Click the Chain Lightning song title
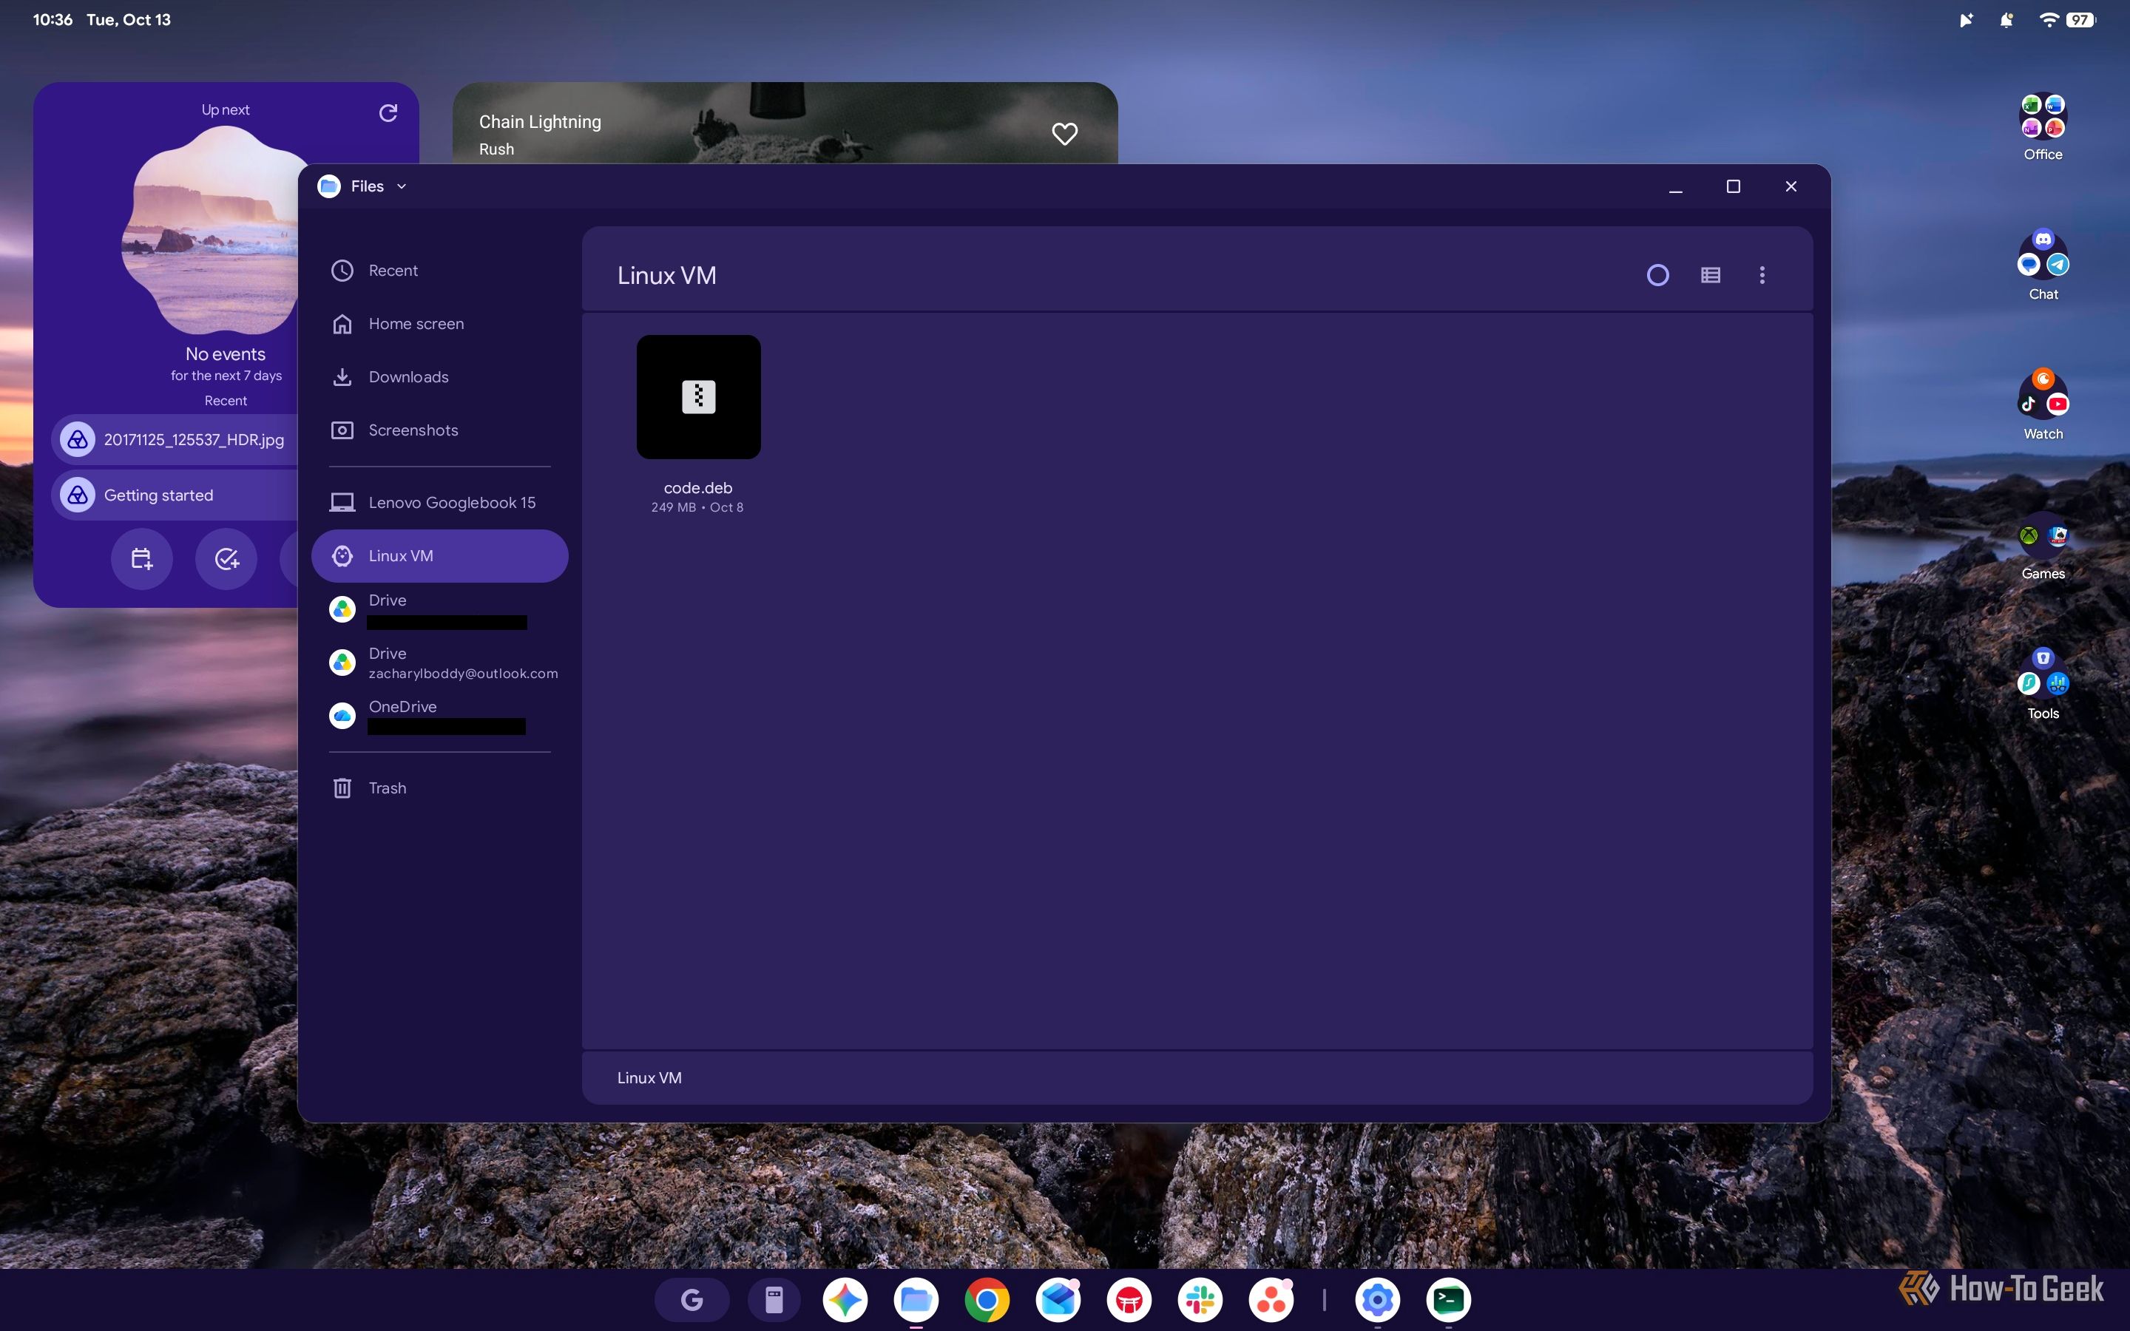 click(540, 121)
